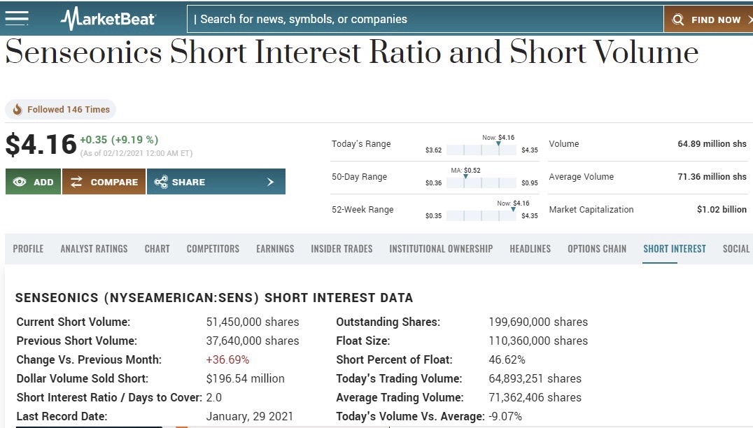
Task: Expand share options with the chevron
Action: coord(270,182)
